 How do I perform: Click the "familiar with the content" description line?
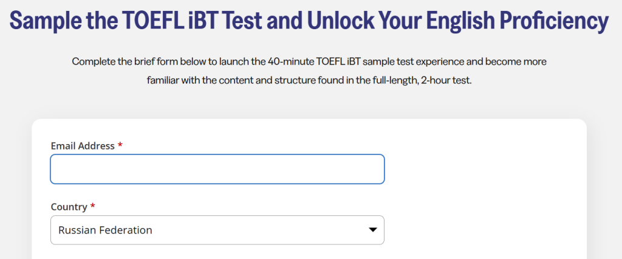point(200,80)
